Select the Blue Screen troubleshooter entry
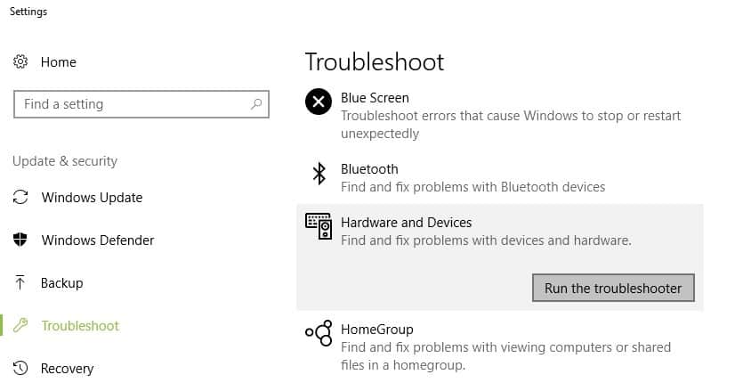Image resolution: width=735 pixels, height=383 pixels. pyautogui.click(x=500, y=116)
